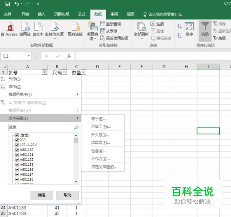Viewport: 231px width, 217px height.
Task: Click the 自文本 import icon
Action: [x=38, y=29]
